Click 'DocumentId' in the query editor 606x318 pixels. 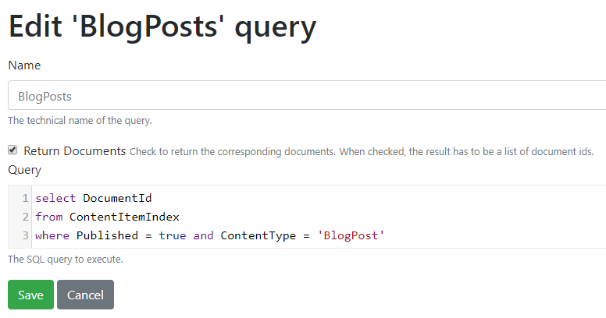pos(117,198)
